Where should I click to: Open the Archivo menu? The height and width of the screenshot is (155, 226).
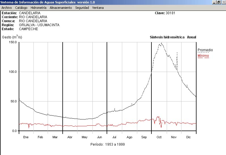point(7,8)
